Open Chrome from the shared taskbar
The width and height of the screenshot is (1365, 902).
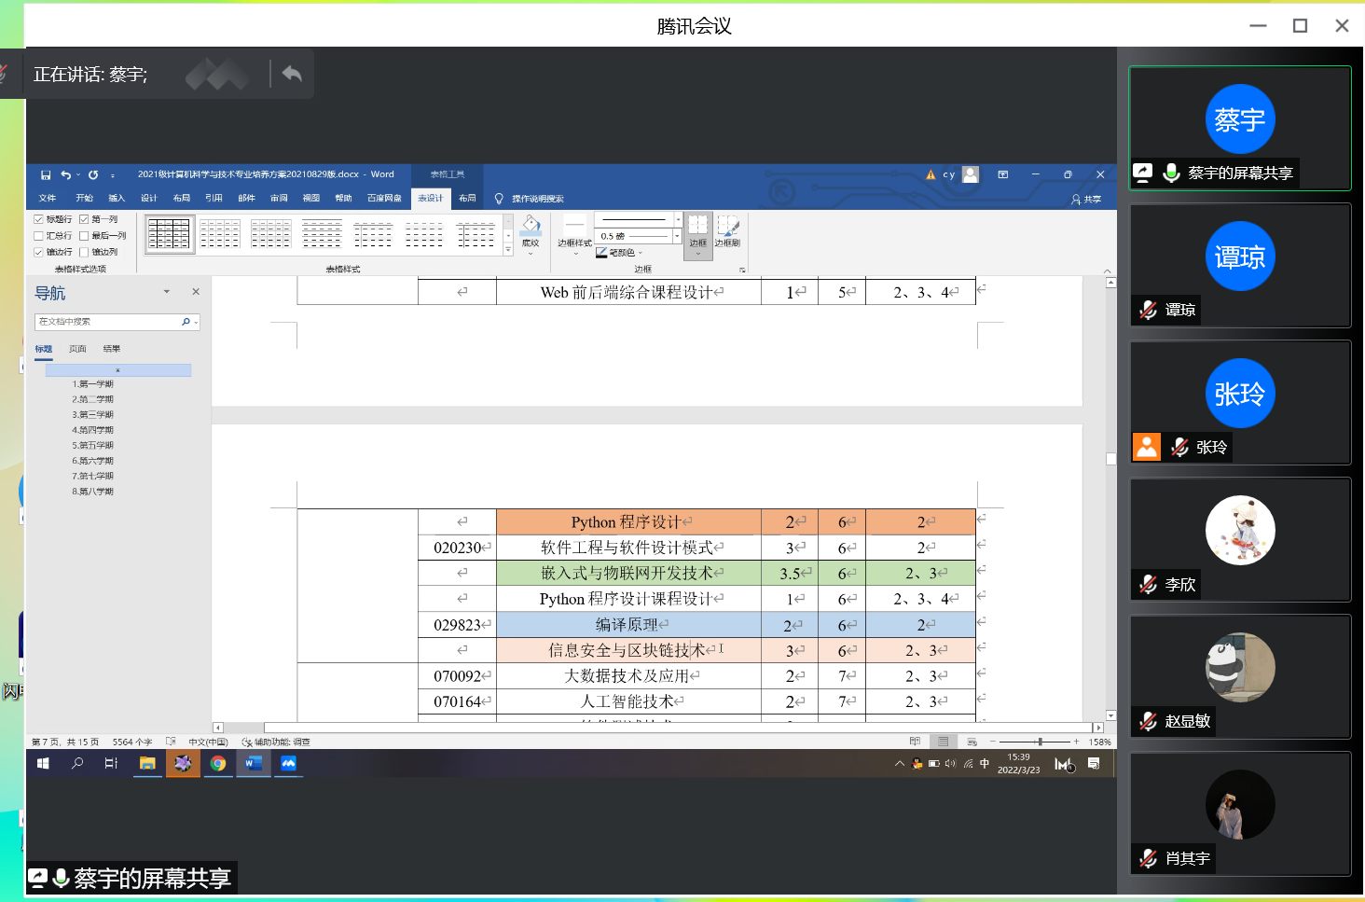[217, 763]
